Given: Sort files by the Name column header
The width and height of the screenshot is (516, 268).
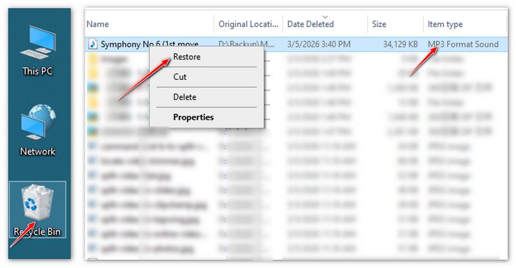Looking at the screenshot, I should pyautogui.click(x=98, y=24).
